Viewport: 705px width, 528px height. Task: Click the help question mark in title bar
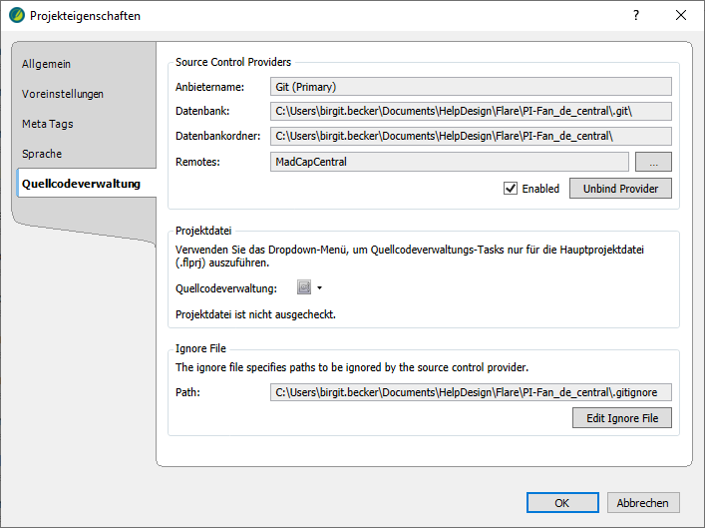point(635,15)
